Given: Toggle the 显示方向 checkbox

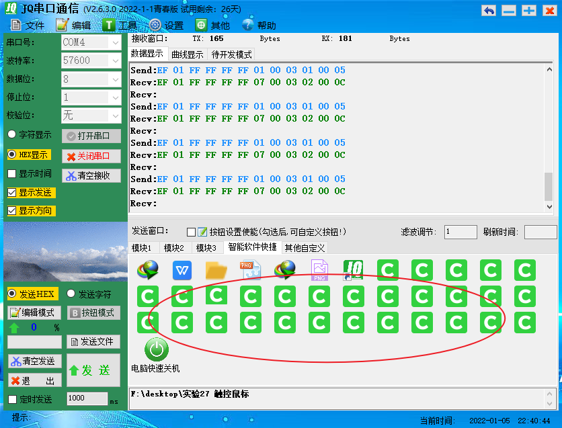Looking at the screenshot, I should 12,210.
